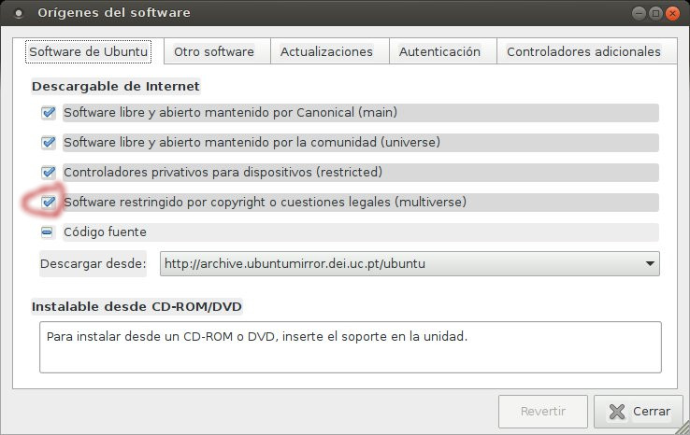This screenshot has height=435, width=690.
Task: Go to the Autenticación tab
Action: coord(439,52)
